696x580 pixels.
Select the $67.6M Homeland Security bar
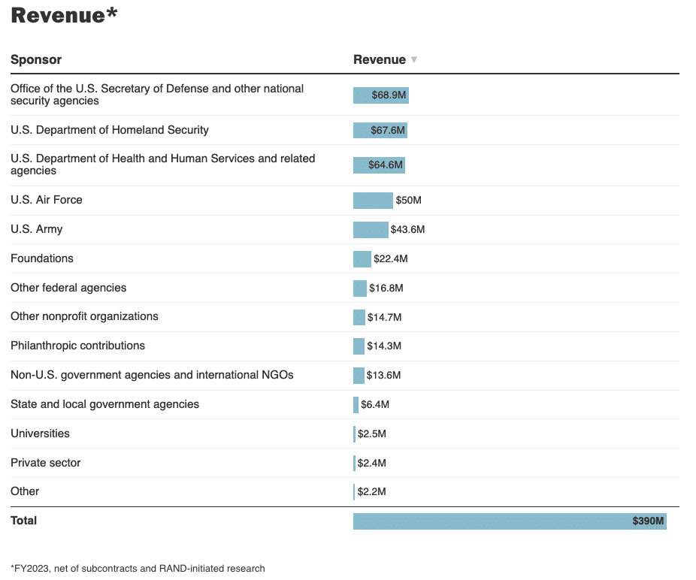pyautogui.click(x=380, y=131)
